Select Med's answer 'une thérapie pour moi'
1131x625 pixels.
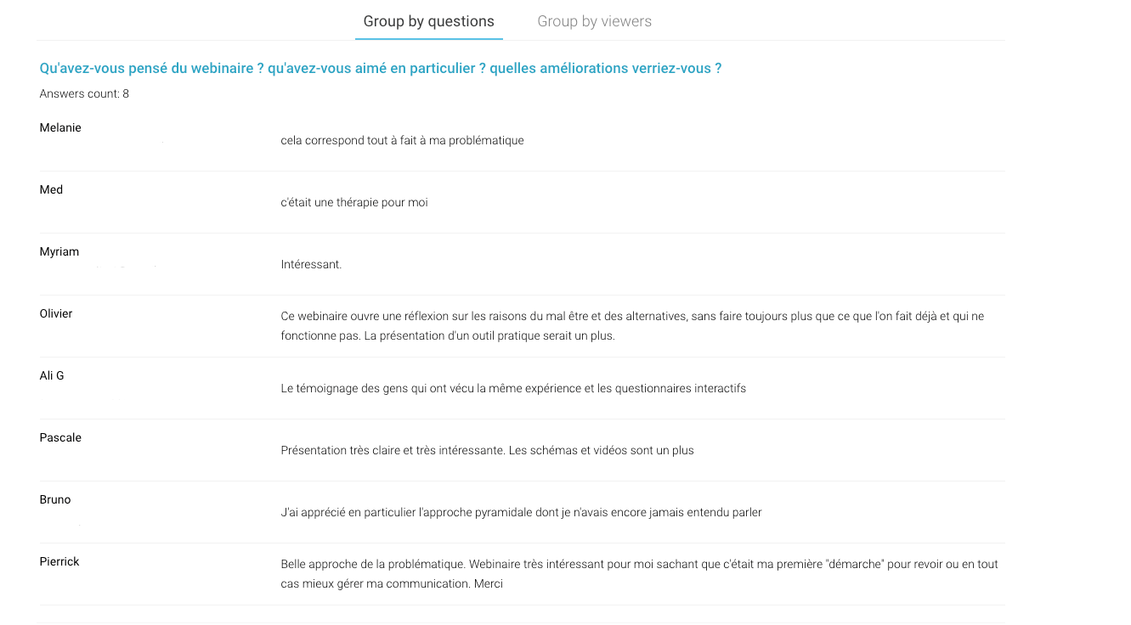[x=354, y=202]
